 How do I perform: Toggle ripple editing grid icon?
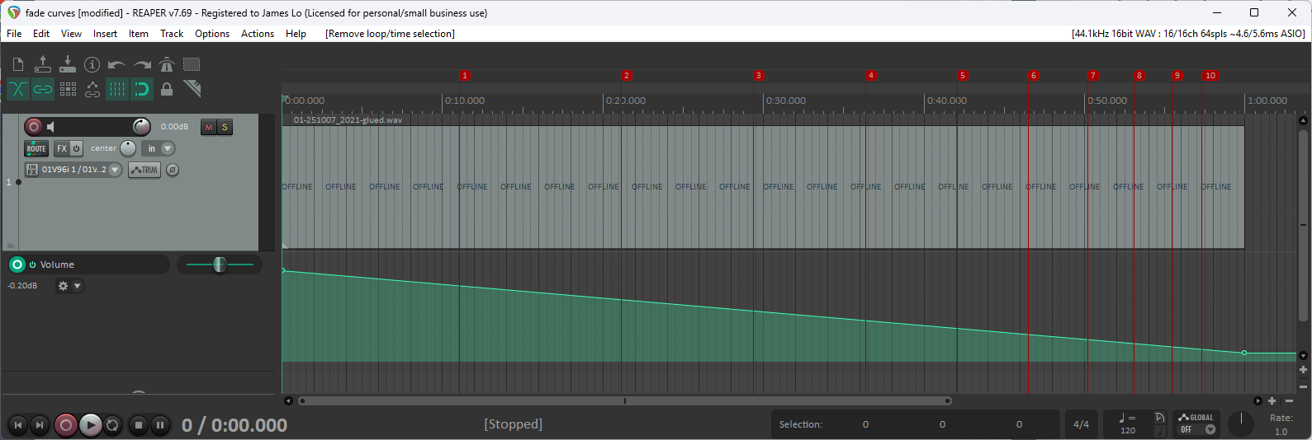68,89
